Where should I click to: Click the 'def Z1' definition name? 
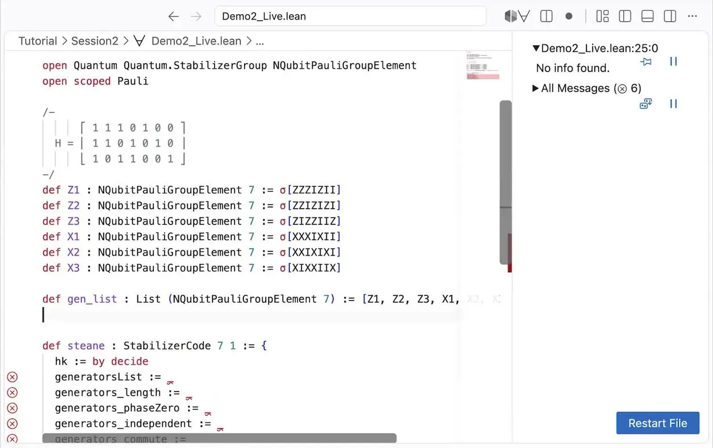(74, 190)
